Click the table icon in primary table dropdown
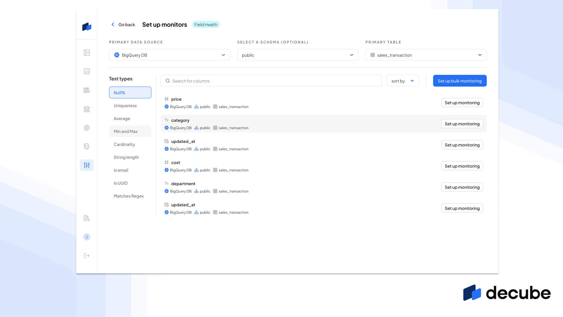The image size is (563, 317). [x=373, y=55]
